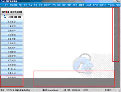Click the 单位名称 status bar field
The image size is (121, 92).
32,90
